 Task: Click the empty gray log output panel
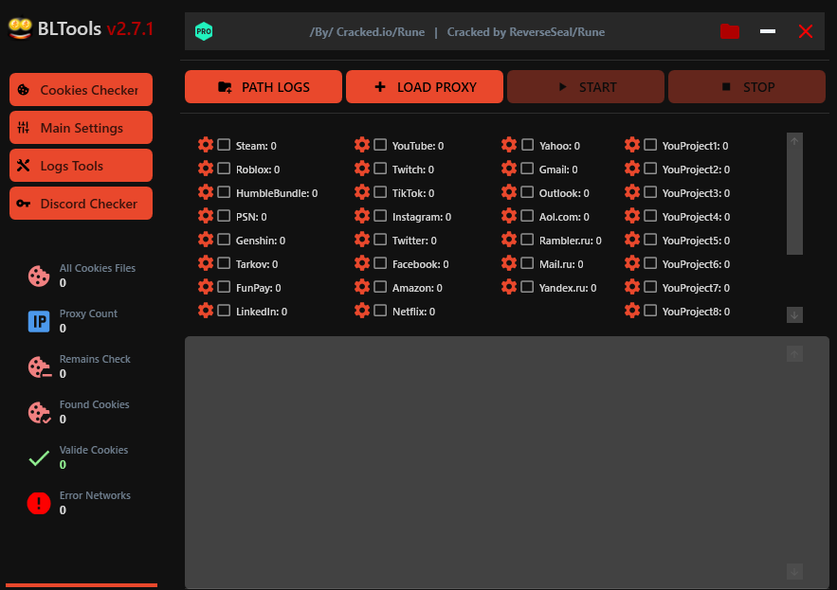pos(506,462)
